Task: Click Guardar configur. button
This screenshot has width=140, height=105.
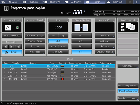Action: (x=128, y=98)
